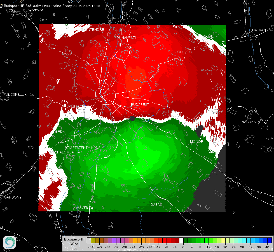The width and height of the screenshot is (274, 252).
Task: Select the light gray first legend swatch
Action: pyautogui.click(x=89, y=240)
